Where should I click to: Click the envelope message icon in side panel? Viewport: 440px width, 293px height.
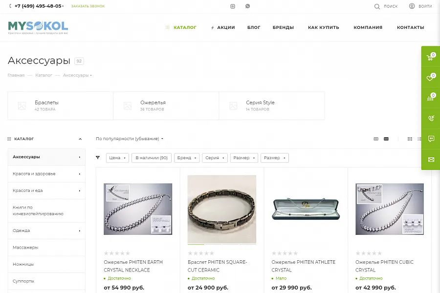tap(430, 159)
